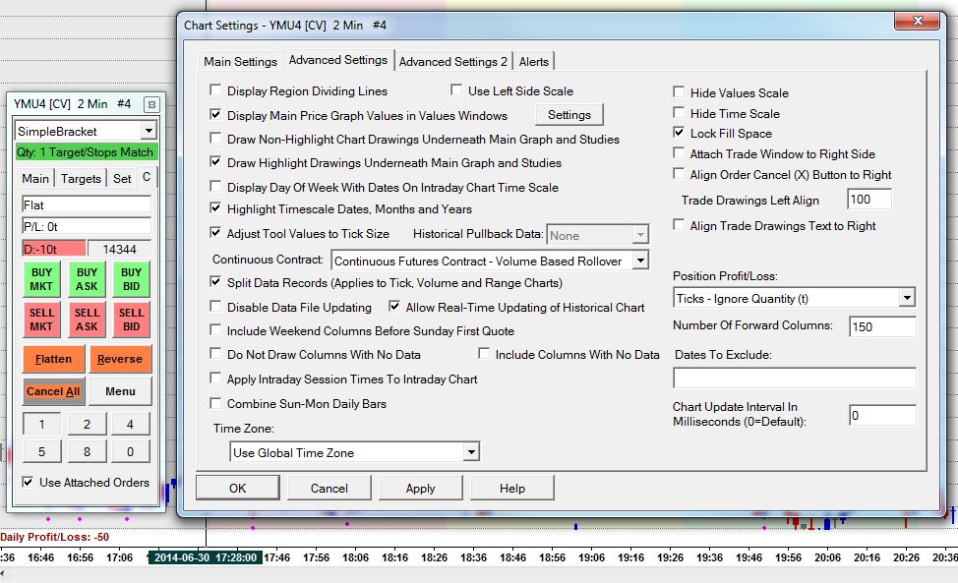
Task: Uncheck Adjust Tool Values to Tick Size
Action: [215, 233]
